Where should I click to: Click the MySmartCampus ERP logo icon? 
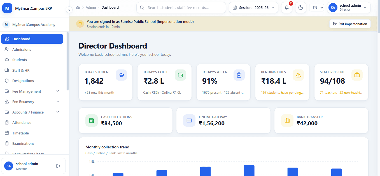click(x=7, y=8)
